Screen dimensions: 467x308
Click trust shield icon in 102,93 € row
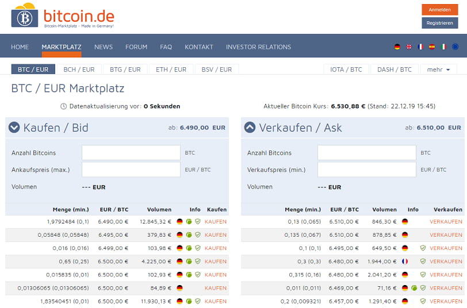[198, 275]
